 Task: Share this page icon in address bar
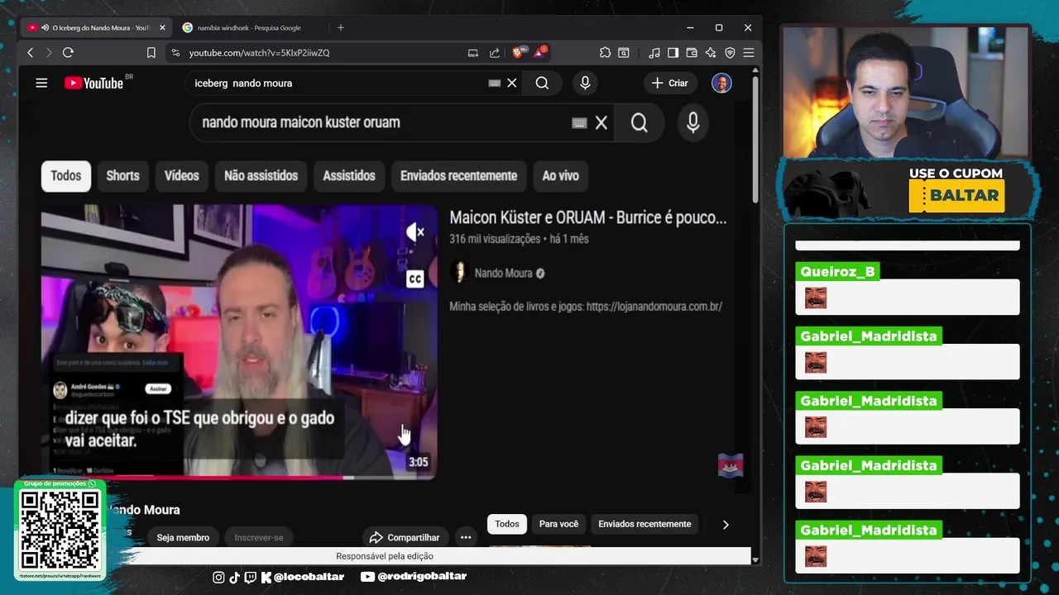click(495, 52)
